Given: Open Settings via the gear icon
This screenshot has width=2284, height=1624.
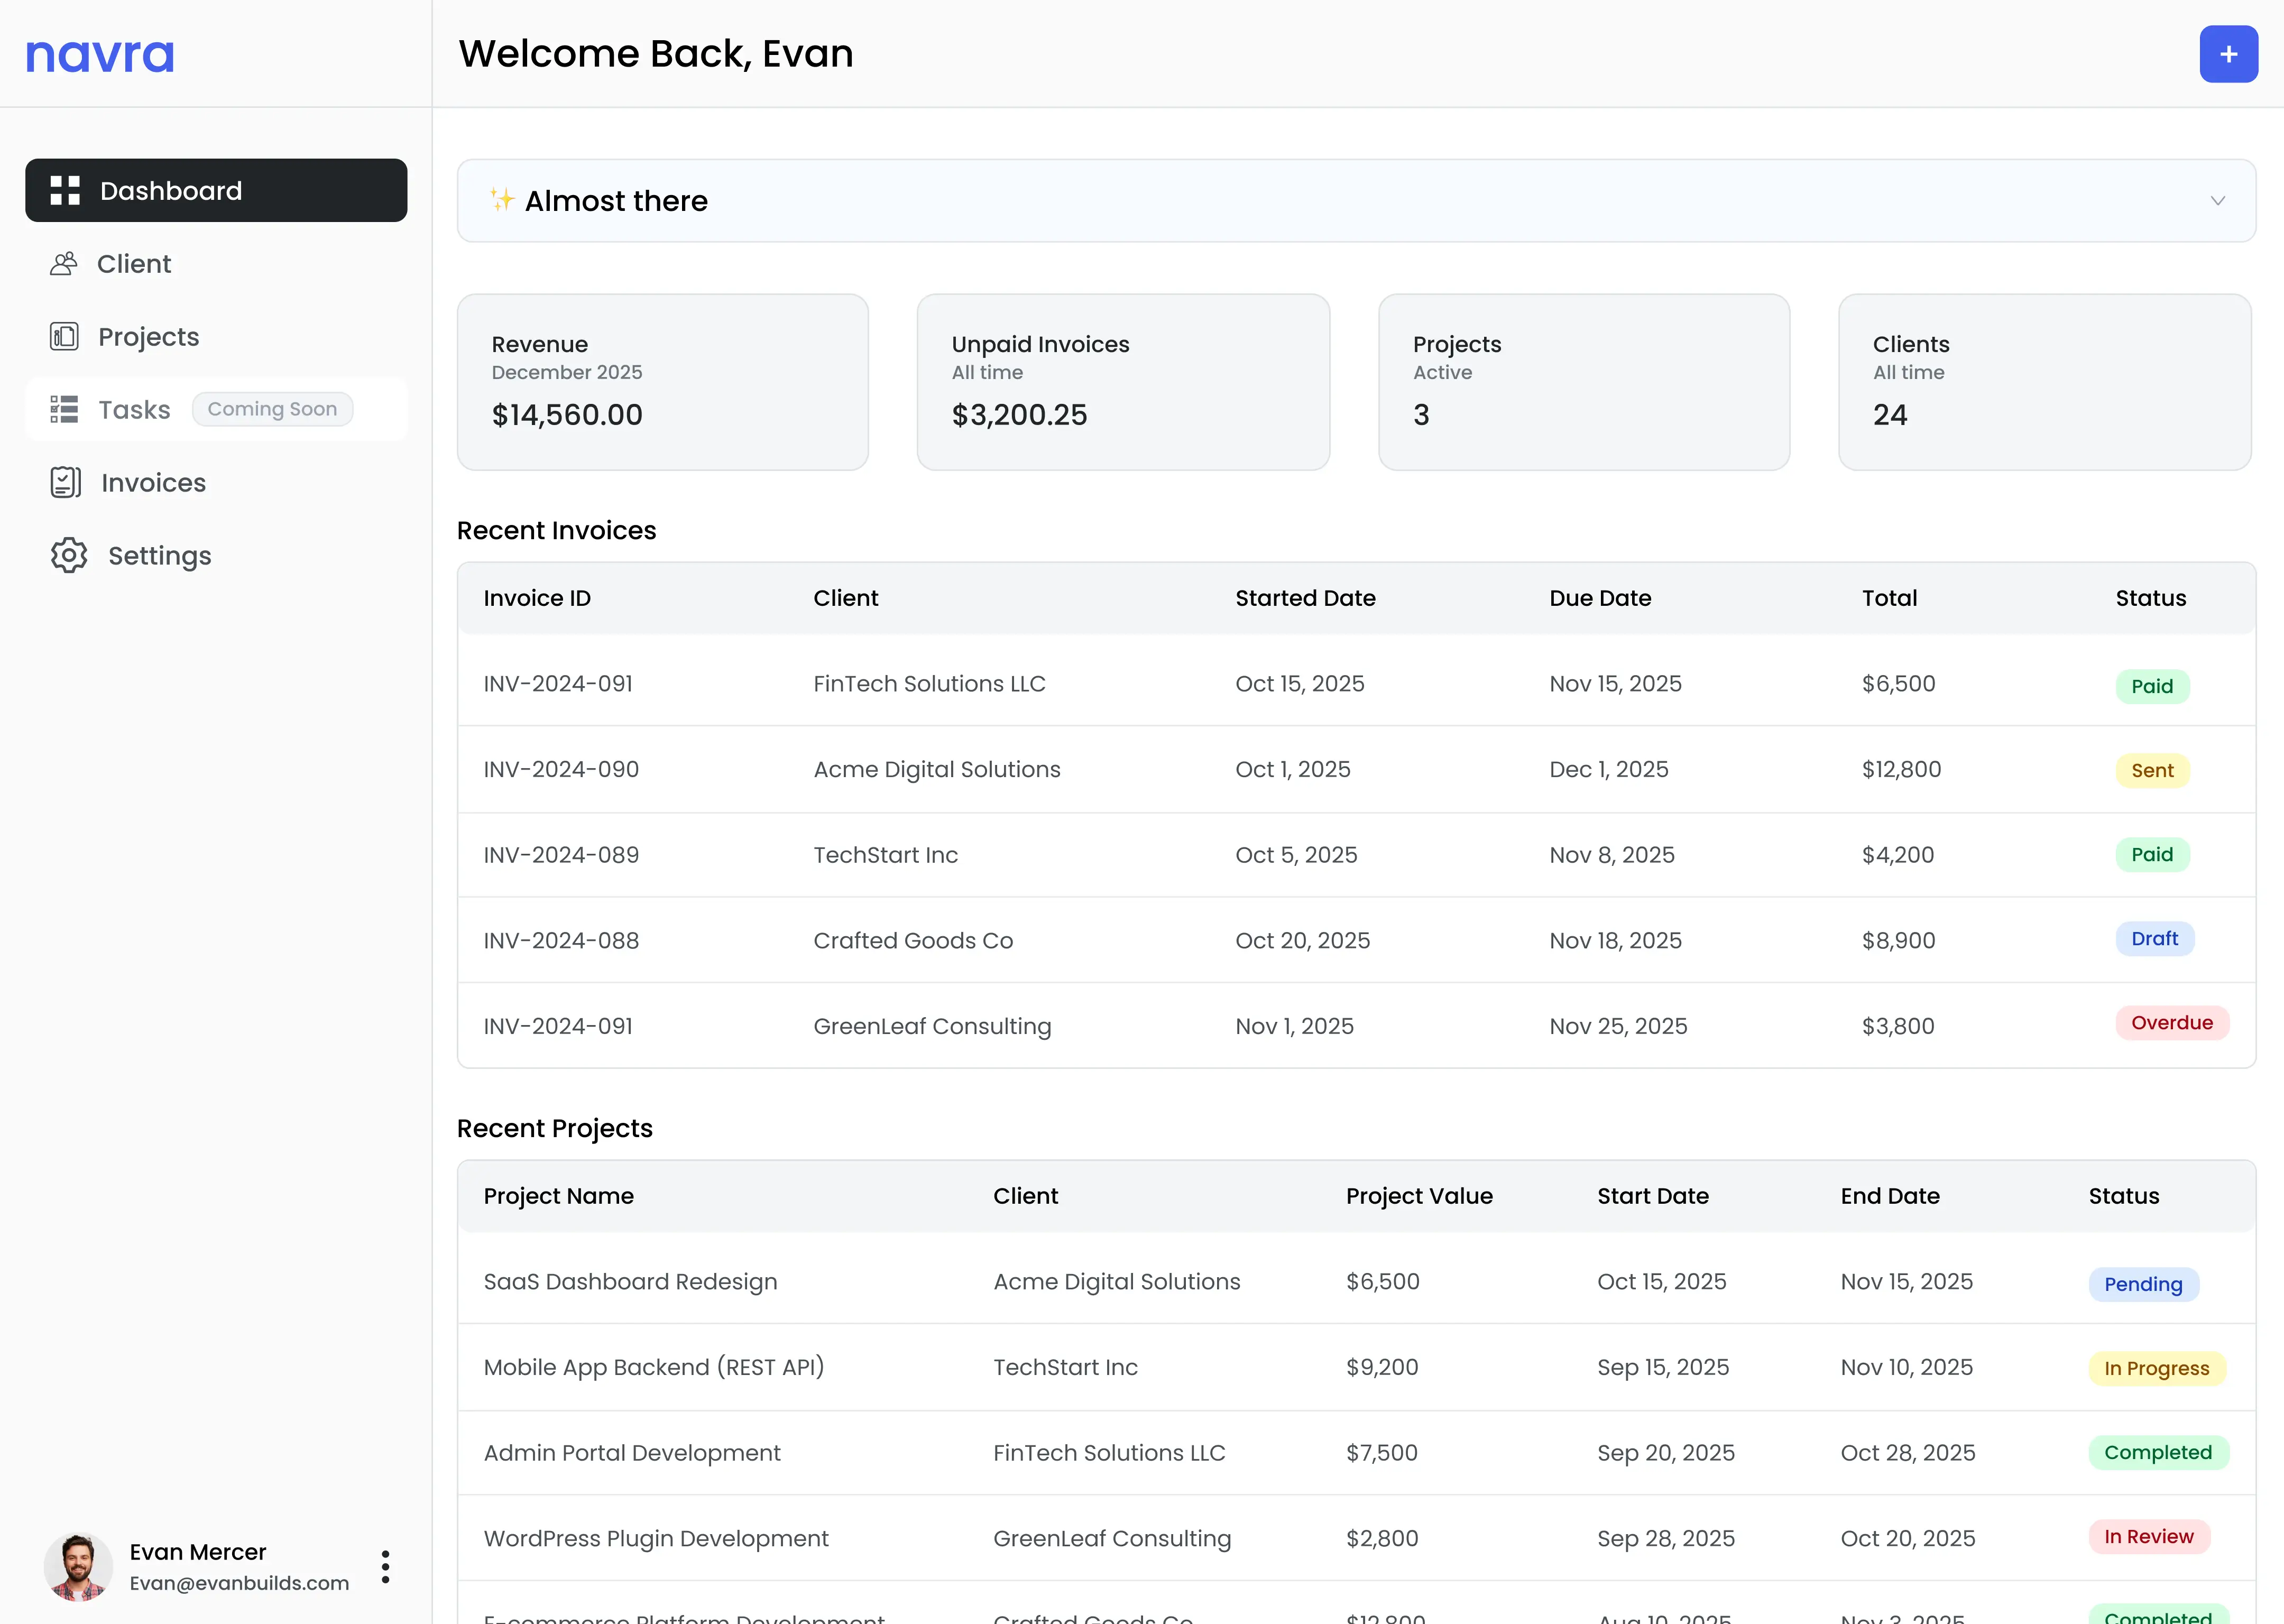Looking at the screenshot, I should point(67,555).
